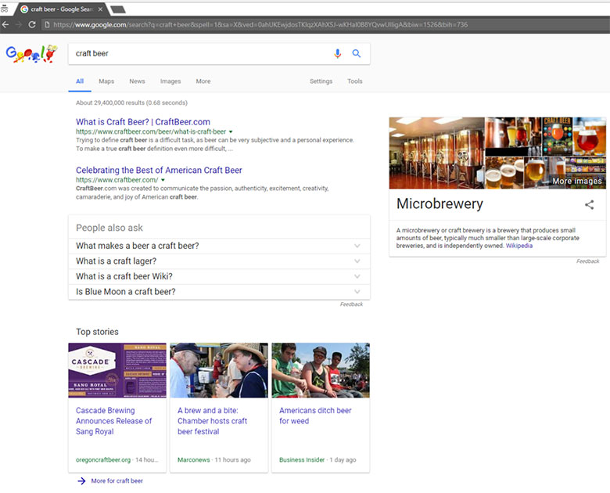The height and width of the screenshot is (493, 610).
Task: Switch to the Images search tab
Action: [170, 81]
